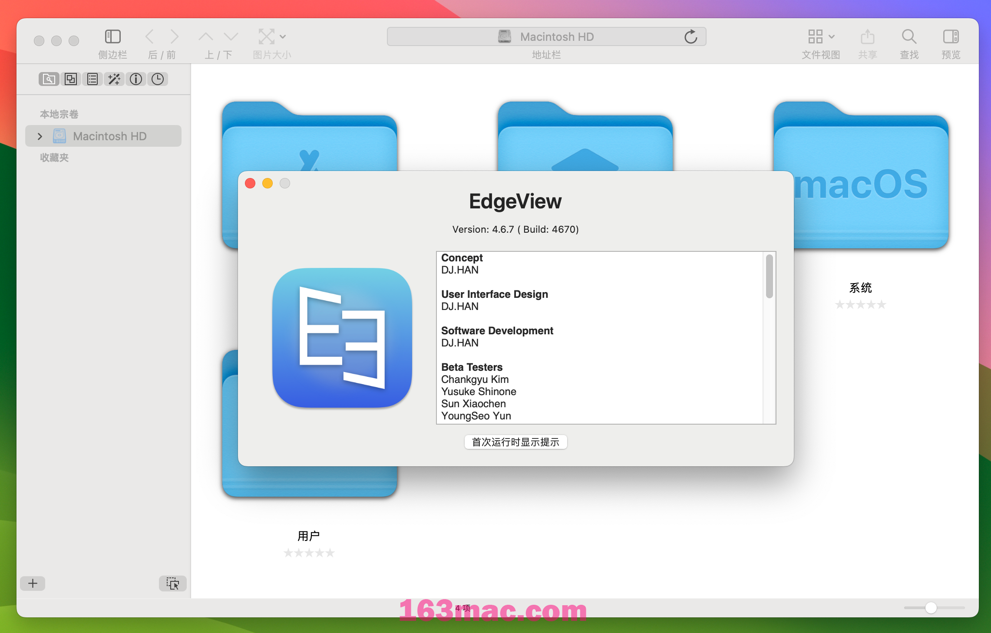Viewport: 991px width, 633px height.
Task: Rate the 用户 folder with stars
Action: click(x=309, y=553)
